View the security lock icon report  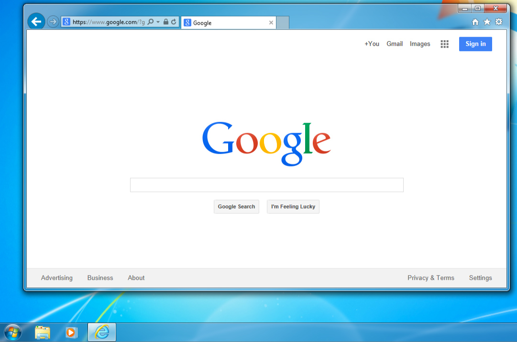pyautogui.click(x=166, y=22)
